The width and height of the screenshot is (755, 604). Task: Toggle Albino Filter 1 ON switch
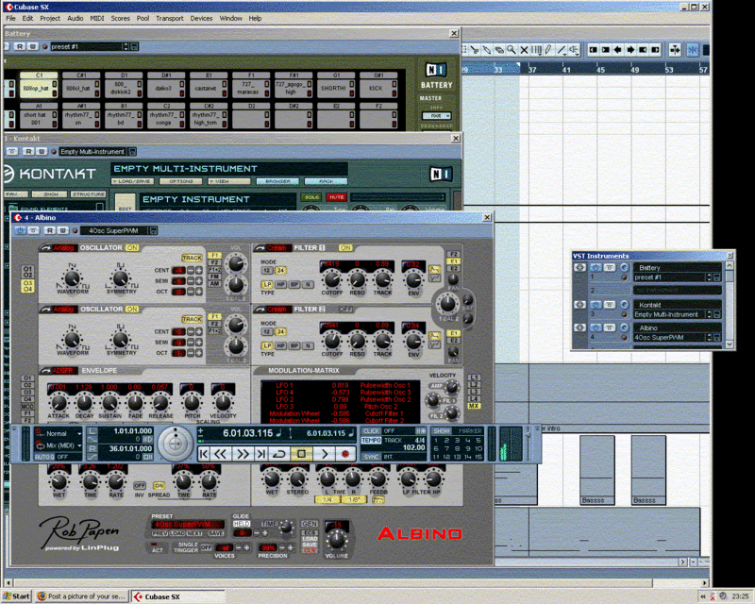[345, 247]
